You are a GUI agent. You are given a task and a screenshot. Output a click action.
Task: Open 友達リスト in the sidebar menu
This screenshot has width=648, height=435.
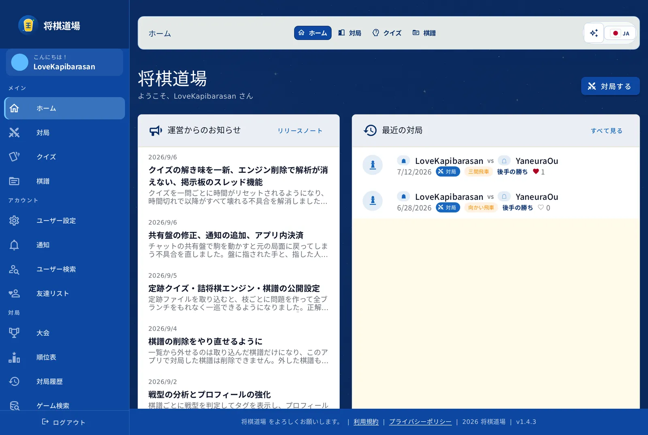(64, 293)
